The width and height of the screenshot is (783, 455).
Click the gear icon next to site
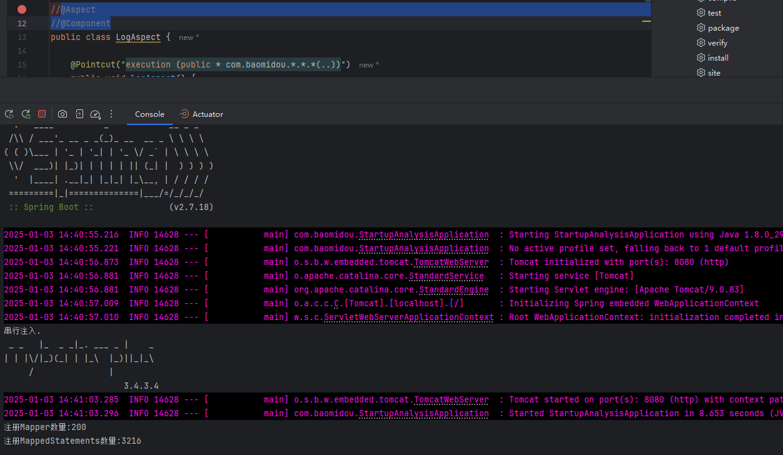tap(701, 73)
